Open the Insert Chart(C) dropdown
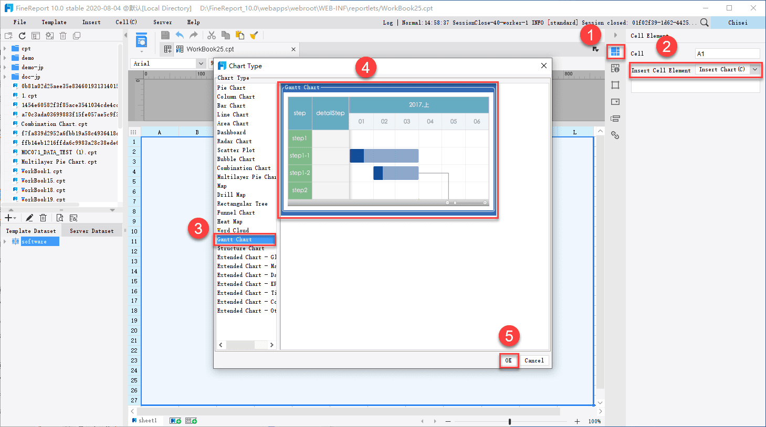This screenshot has width=766, height=427. tap(754, 69)
